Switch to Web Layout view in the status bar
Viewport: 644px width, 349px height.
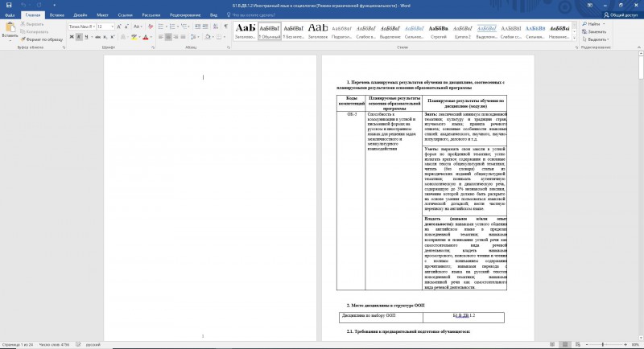point(577,345)
